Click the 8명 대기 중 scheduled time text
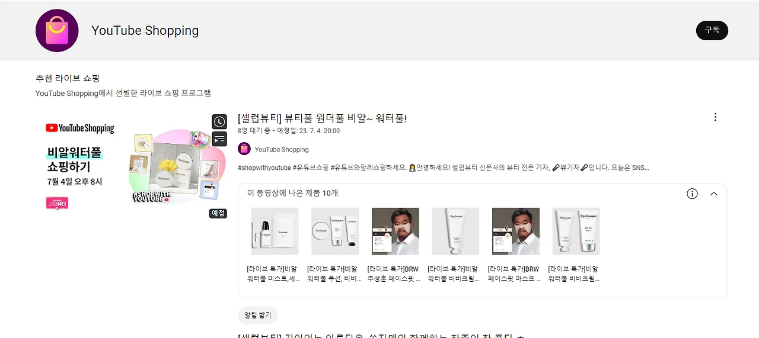 (x=289, y=131)
